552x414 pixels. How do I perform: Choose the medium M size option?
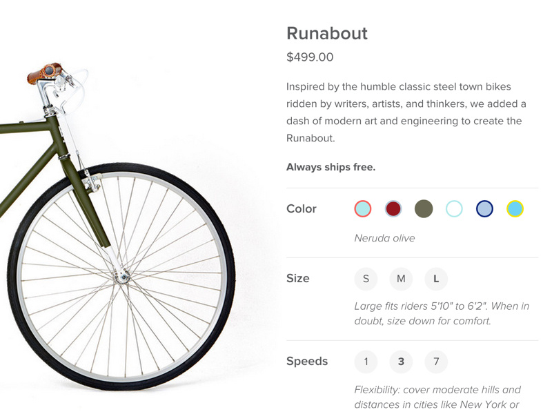pyautogui.click(x=401, y=279)
